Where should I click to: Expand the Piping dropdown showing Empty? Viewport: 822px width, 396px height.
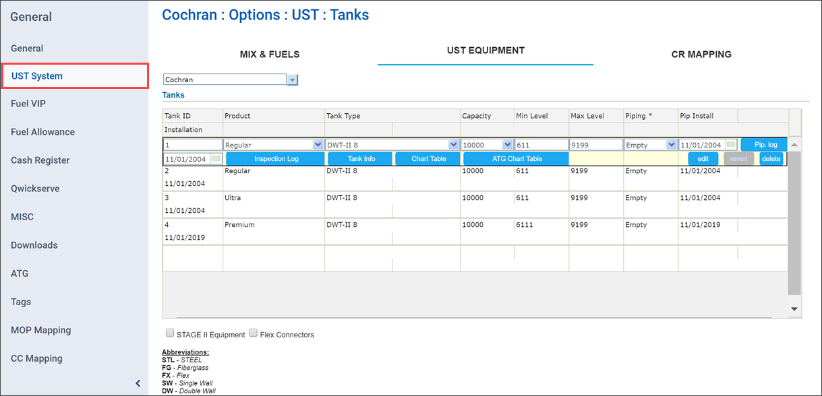672,144
